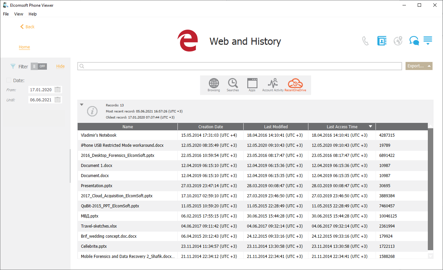Open the View menu
The image size is (443, 270).
19,14
